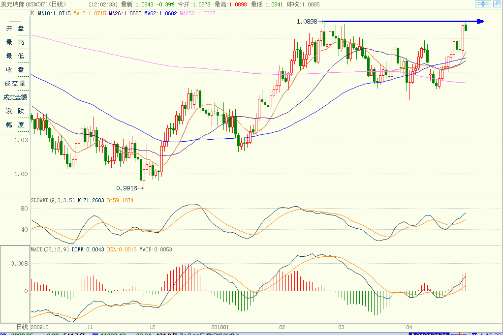Viewport: 503px width, 335px height.
Task: Select the 成交金额 (turnover) field in left panel
Action: point(15,97)
